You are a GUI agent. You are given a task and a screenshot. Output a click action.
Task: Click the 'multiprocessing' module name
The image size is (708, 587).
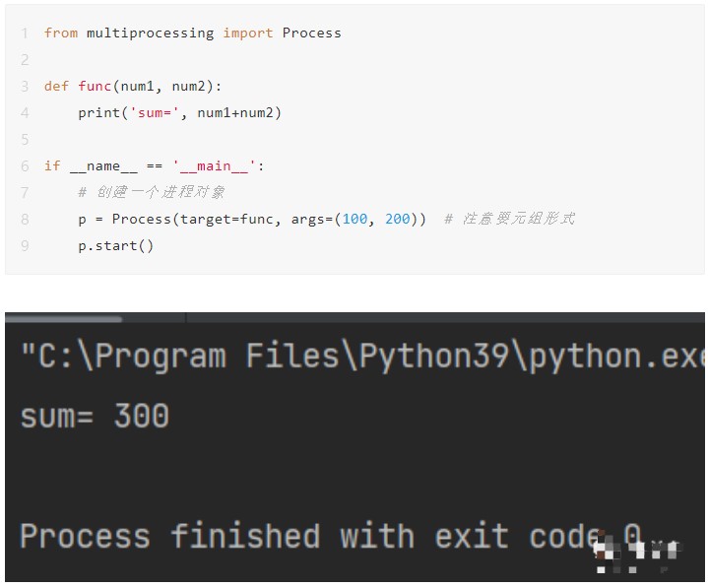[x=150, y=33]
